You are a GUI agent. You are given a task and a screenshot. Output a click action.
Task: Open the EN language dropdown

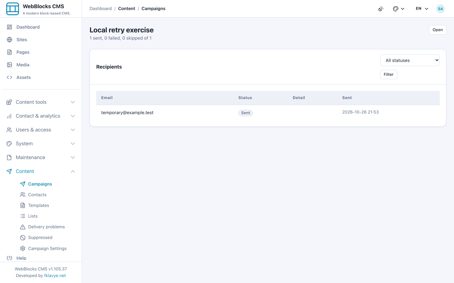coord(422,9)
